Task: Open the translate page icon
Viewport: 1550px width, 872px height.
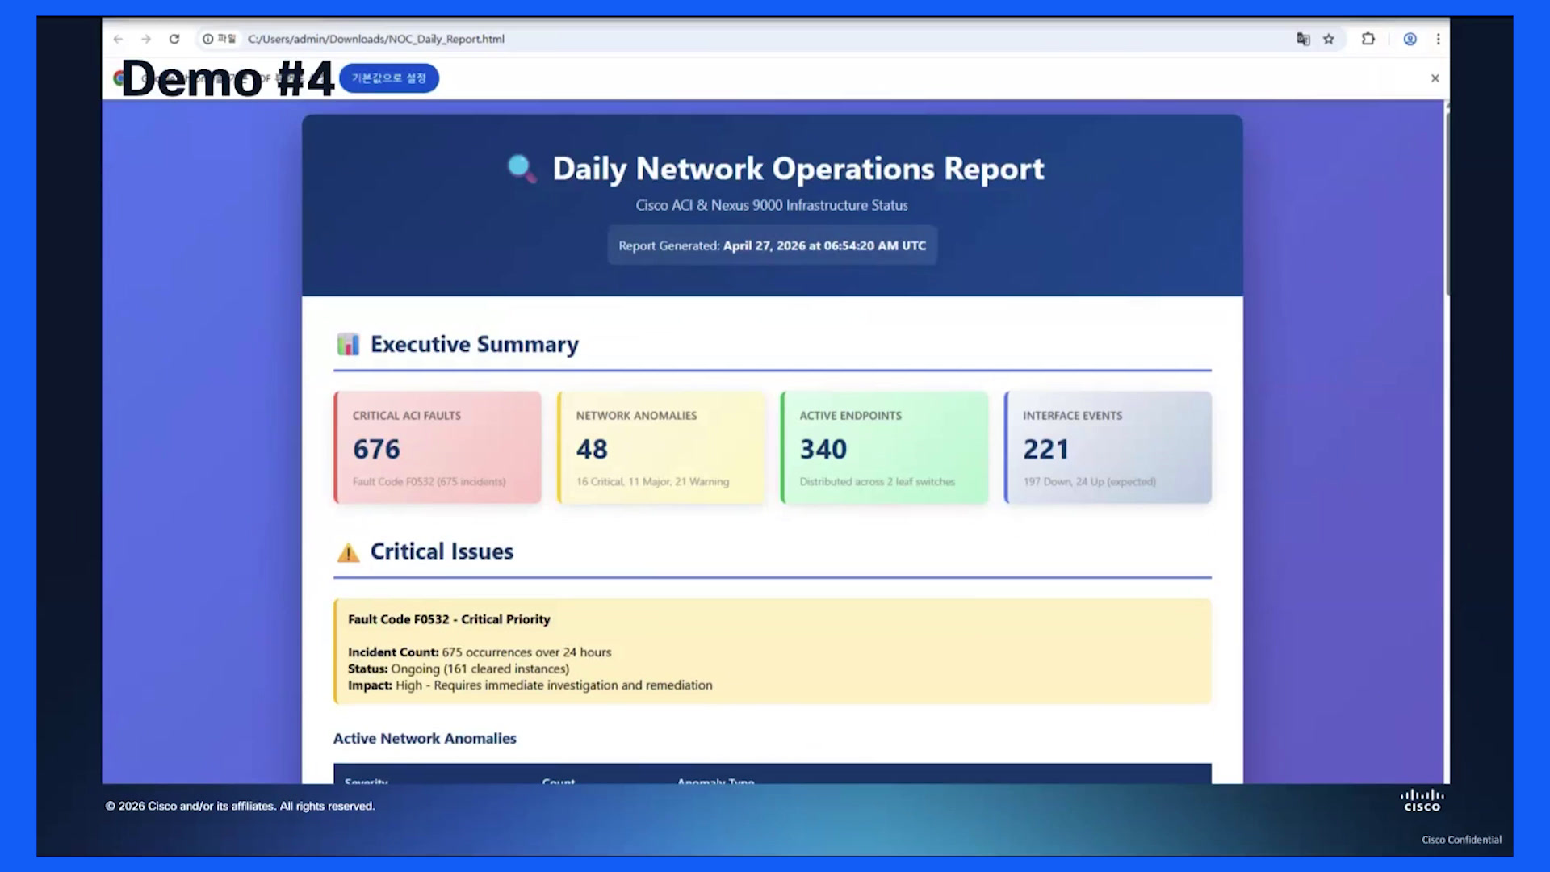Action: (x=1303, y=39)
